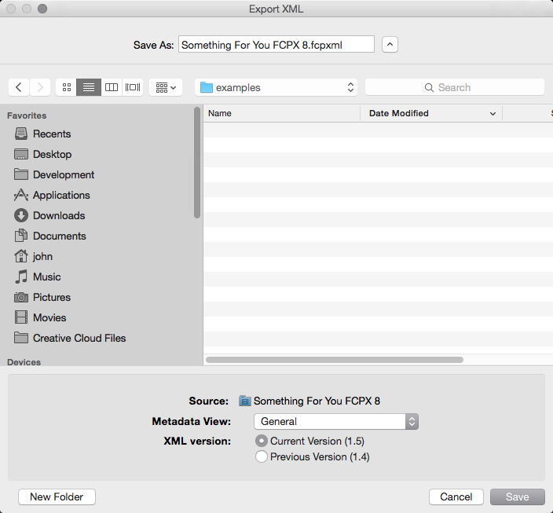This screenshot has height=513, width=553.
Task: Click the Music note icon
Action: tap(20, 277)
